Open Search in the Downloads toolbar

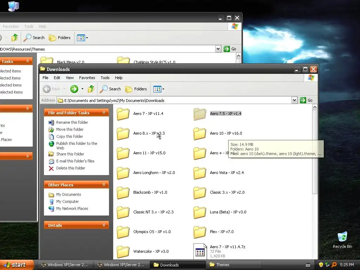point(110,89)
